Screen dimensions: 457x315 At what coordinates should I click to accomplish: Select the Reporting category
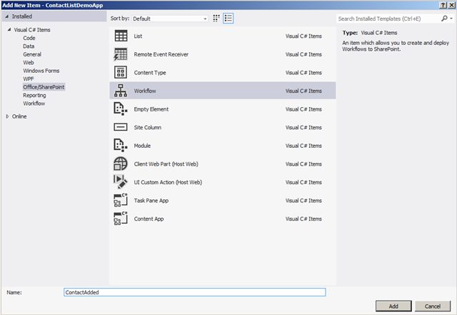pos(34,96)
